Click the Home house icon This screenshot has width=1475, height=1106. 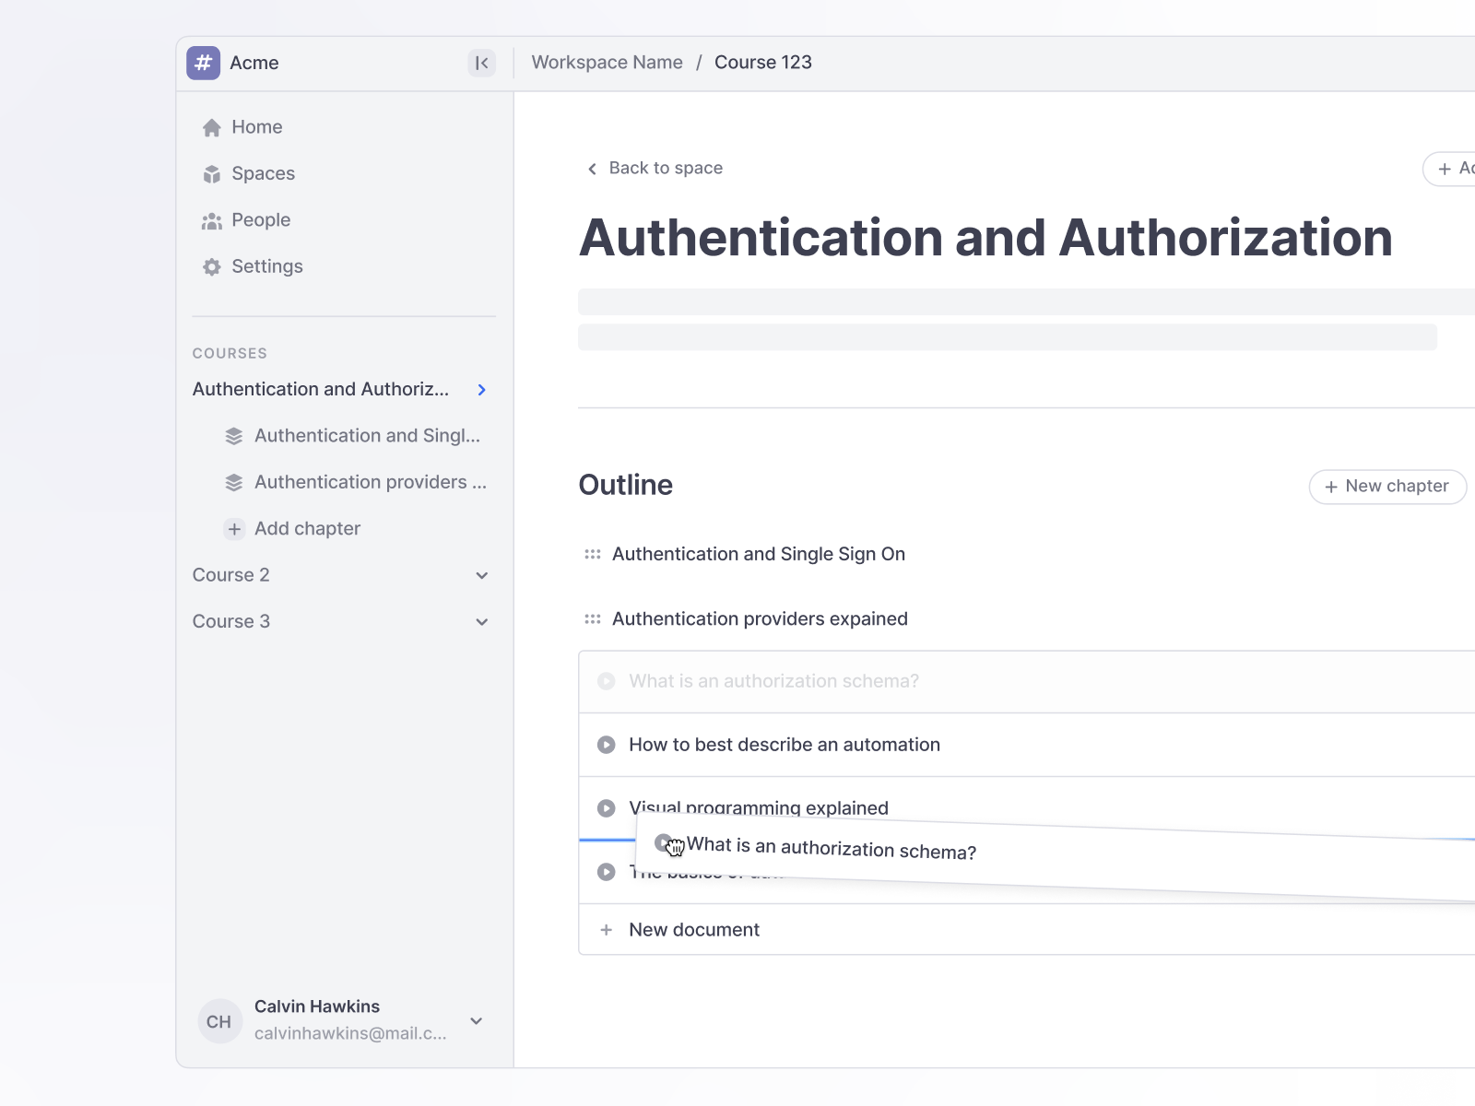click(212, 128)
